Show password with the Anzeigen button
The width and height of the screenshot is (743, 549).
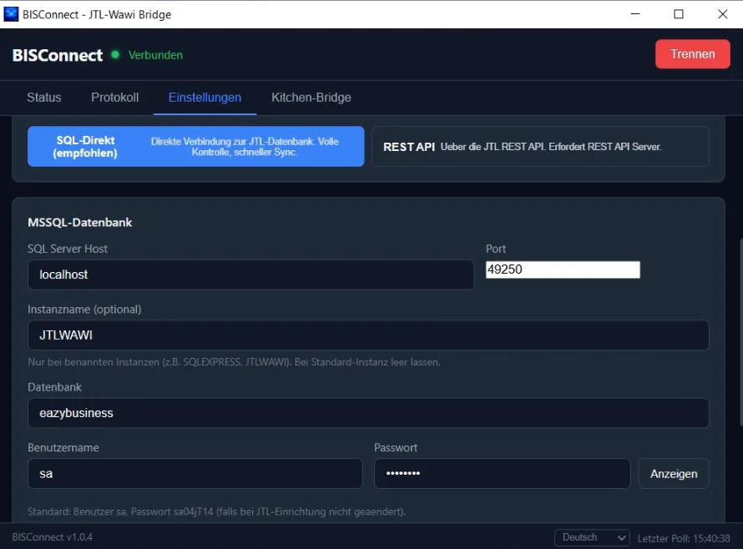tap(674, 474)
